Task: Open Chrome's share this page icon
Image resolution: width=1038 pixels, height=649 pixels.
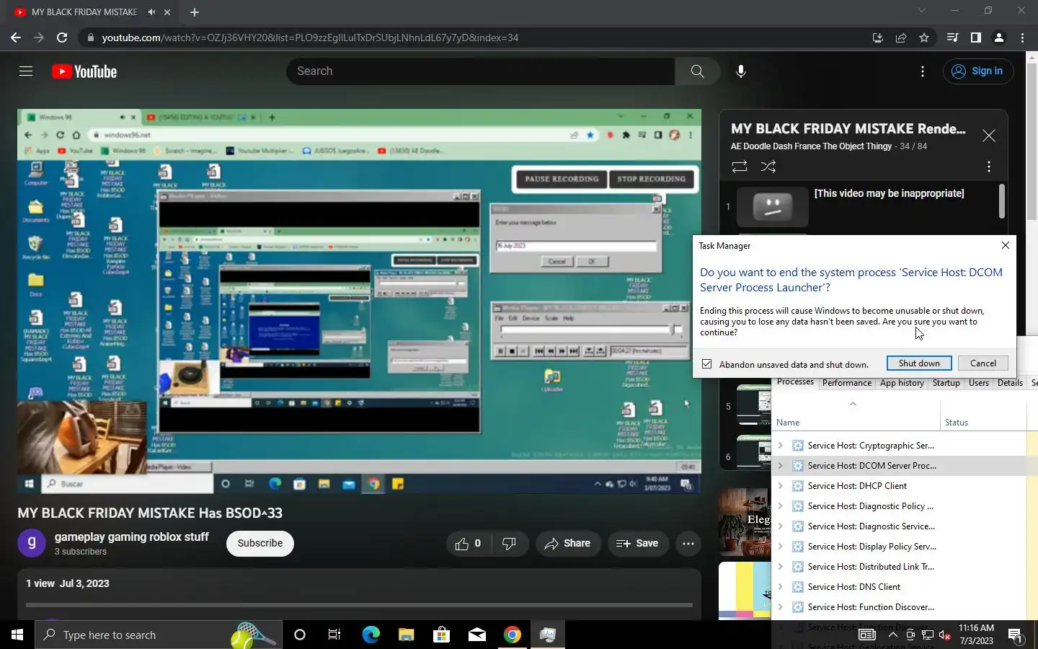Action: pos(901,37)
